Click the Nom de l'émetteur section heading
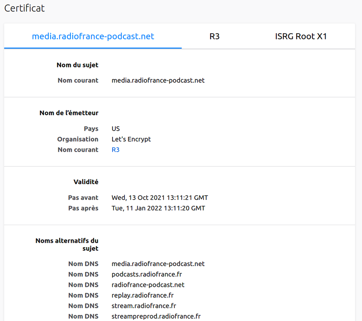The width and height of the screenshot is (362, 321). pyautogui.click(x=69, y=113)
